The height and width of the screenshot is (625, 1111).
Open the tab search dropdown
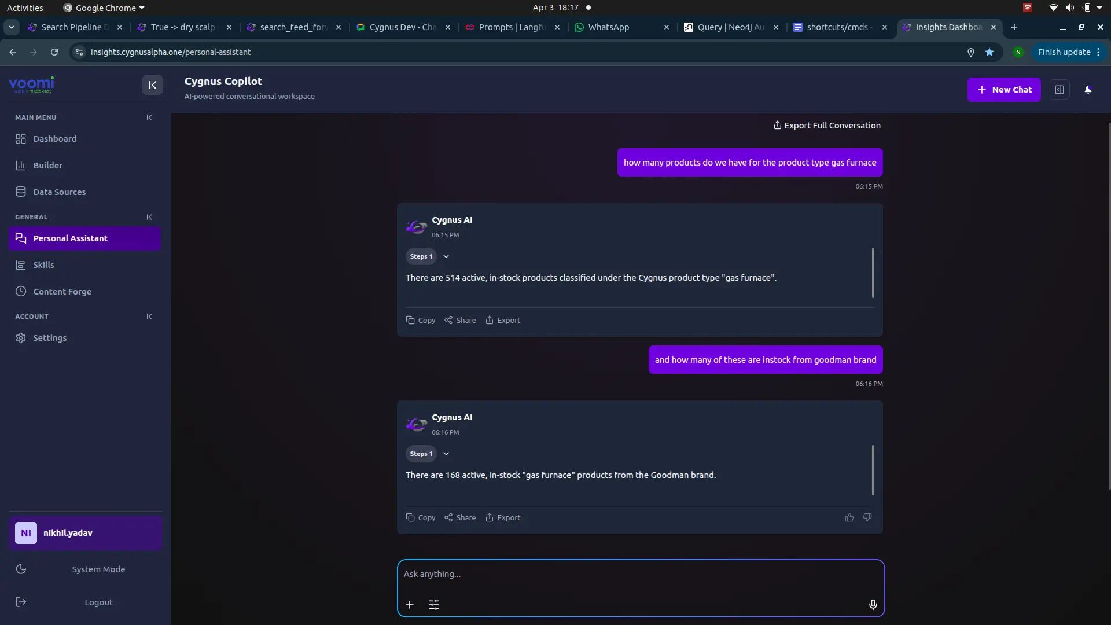(x=12, y=27)
